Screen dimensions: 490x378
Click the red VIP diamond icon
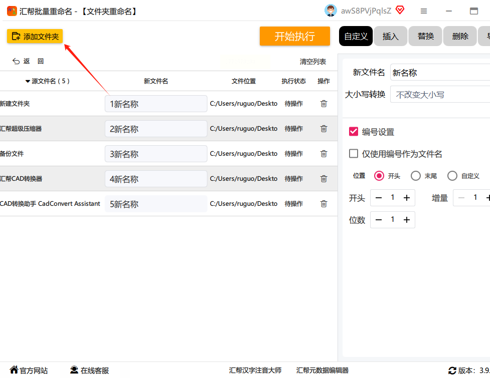tap(400, 10)
